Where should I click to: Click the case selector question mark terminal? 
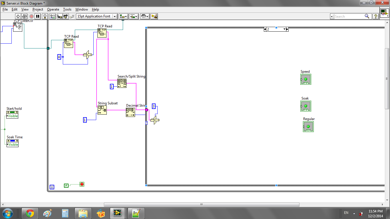[146, 123]
